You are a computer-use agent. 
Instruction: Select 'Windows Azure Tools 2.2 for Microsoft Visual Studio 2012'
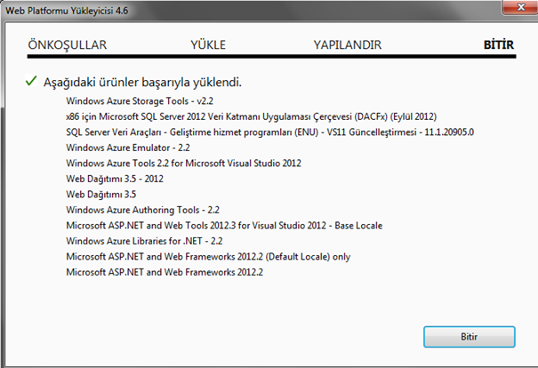183,164
